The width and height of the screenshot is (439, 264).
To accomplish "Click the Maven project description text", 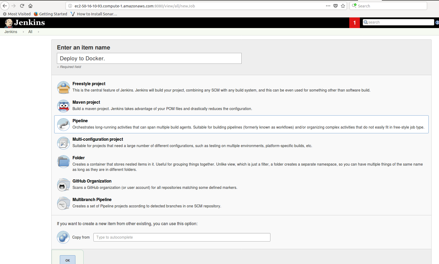I will pos(162,109).
